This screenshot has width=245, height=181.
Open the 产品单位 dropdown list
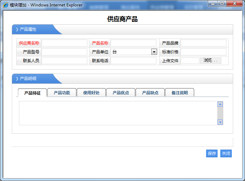click(x=154, y=52)
